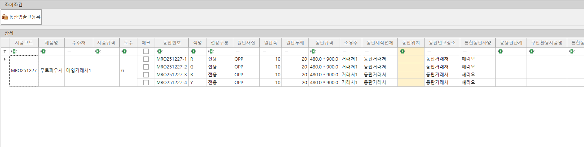Click 480.0 * 900.0 cell in MRO251227-3 row
Viewport: 584px width, 147px height.
(x=324, y=75)
